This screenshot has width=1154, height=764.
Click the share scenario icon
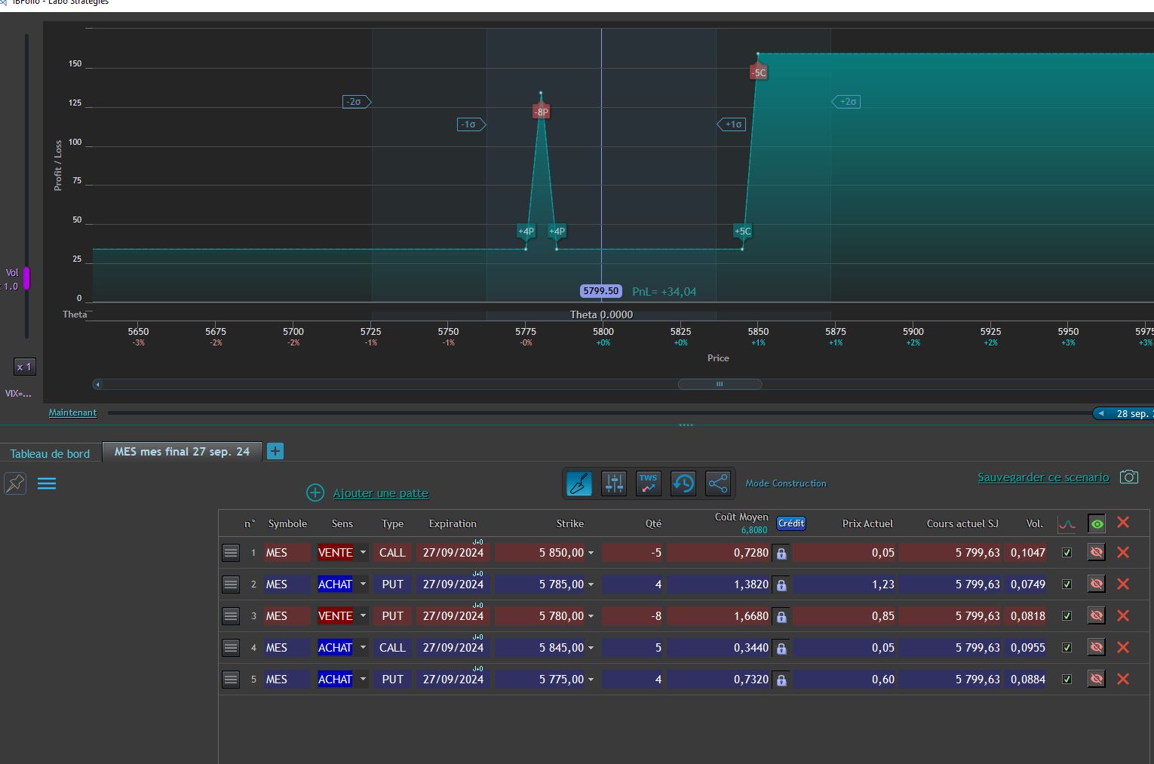click(718, 483)
